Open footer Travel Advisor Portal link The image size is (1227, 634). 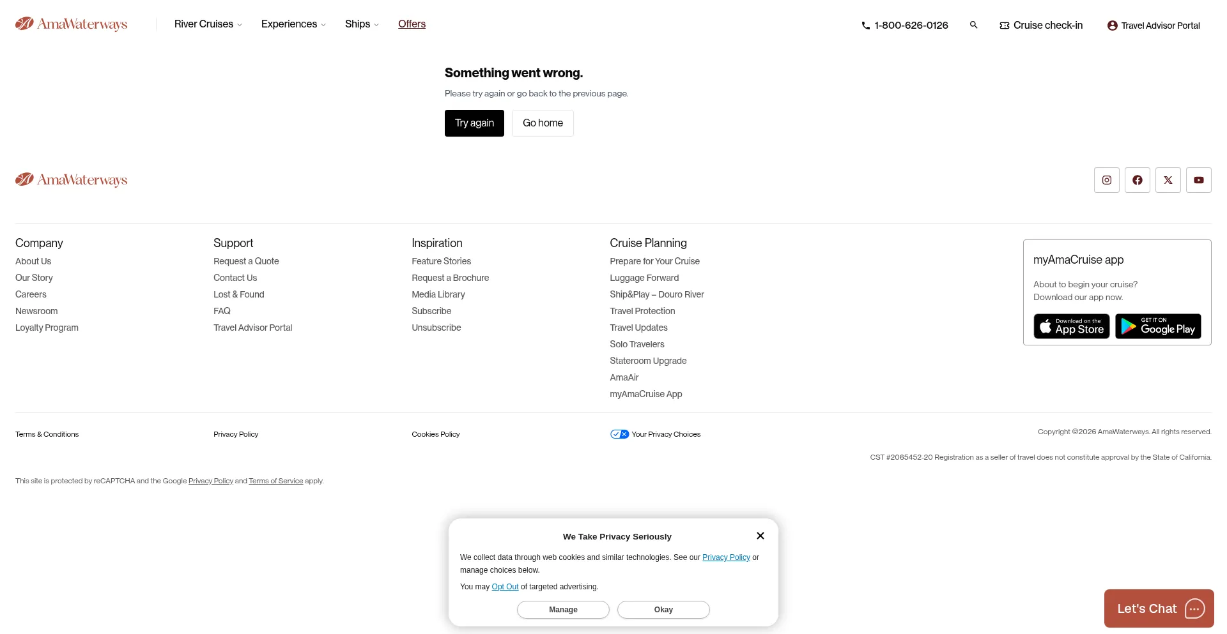[x=252, y=328]
